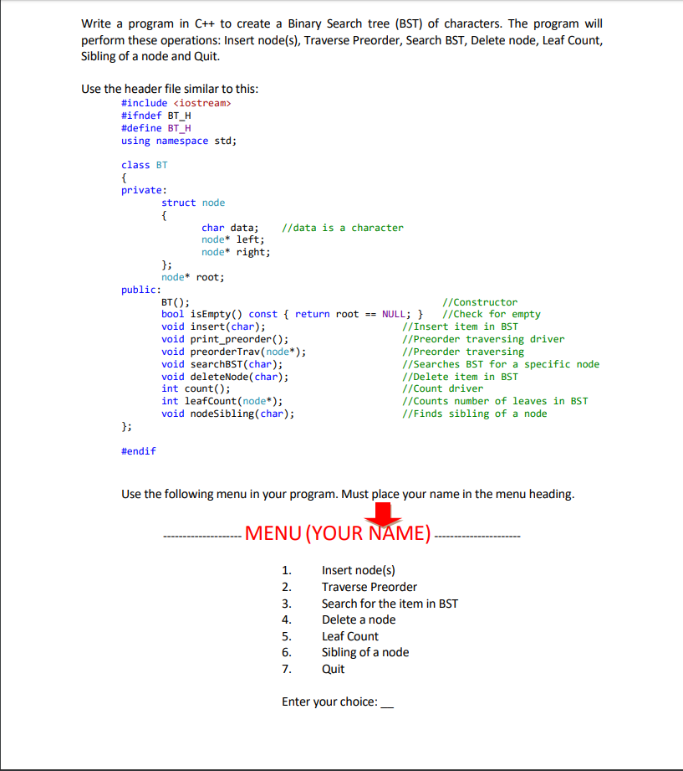Click the Enter your choice input blank

[x=387, y=703]
